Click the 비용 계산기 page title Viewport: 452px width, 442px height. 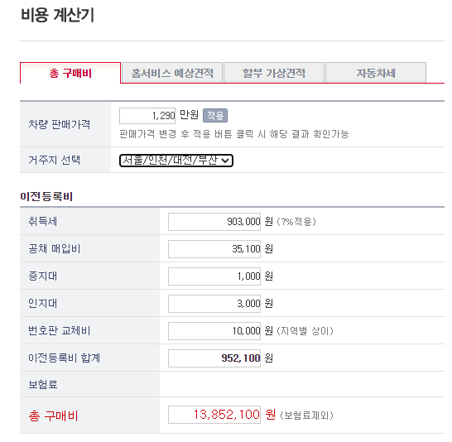point(57,15)
